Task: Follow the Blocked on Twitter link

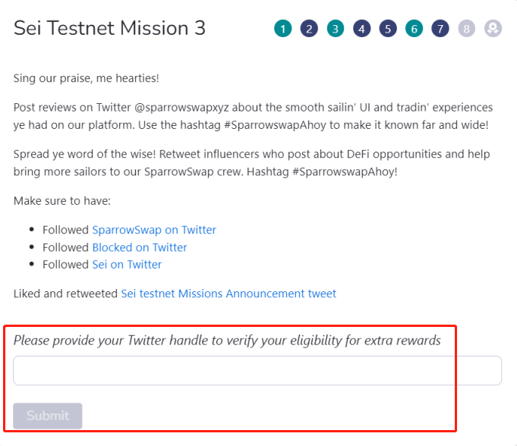Action: [x=140, y=247]
